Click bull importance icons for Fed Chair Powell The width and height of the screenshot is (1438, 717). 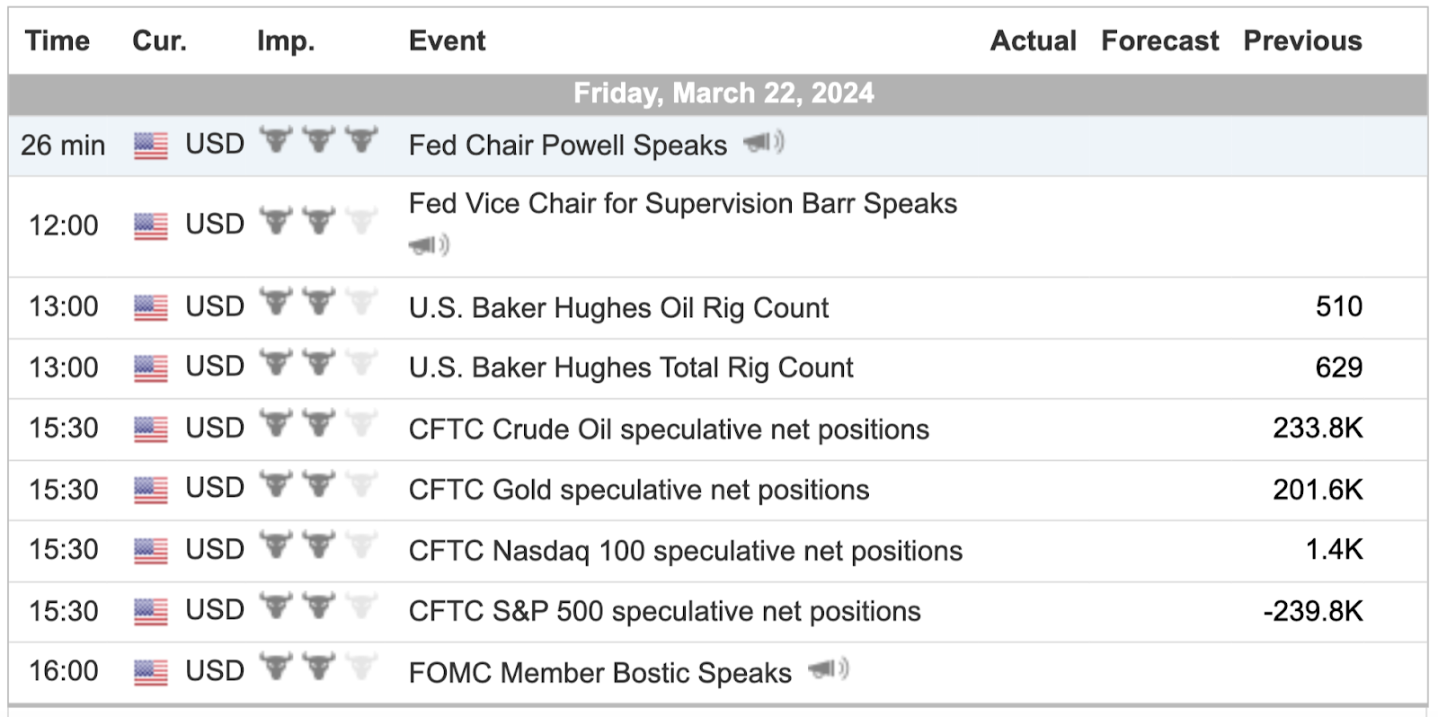(x=318, y=140)
